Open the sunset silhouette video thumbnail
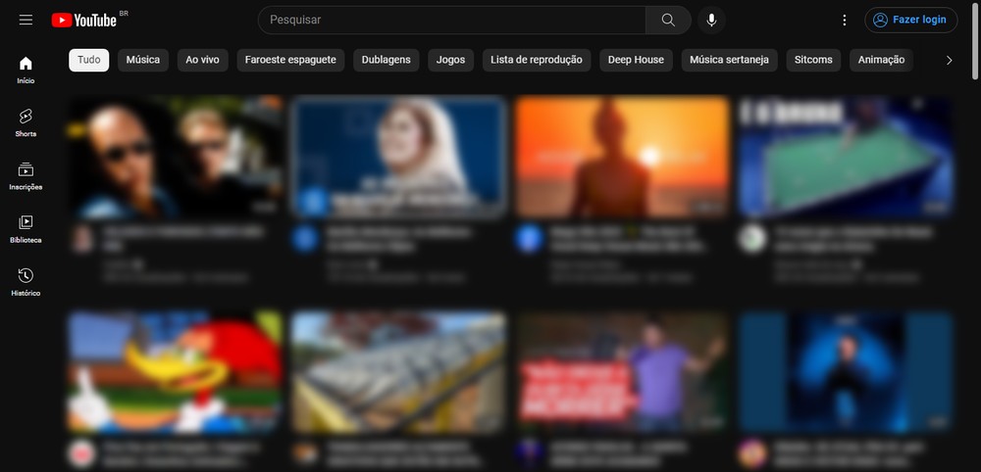This screenshot has width=981, height=472. coord(622,157)
